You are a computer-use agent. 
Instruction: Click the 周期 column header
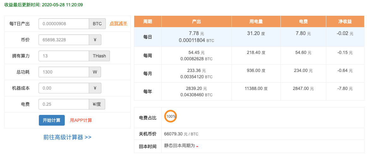point(148,21)
